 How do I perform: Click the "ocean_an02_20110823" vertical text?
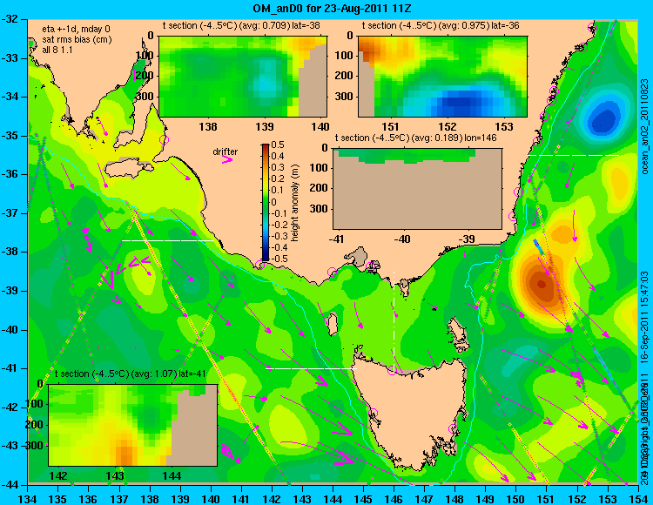644,127
